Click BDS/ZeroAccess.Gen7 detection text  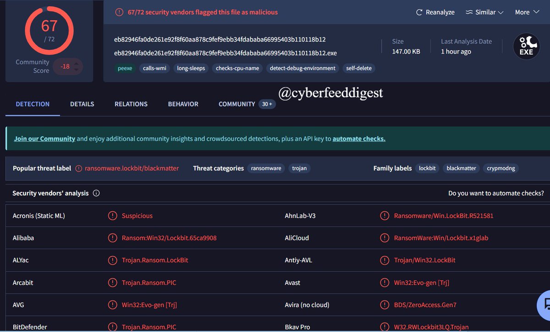click(425, 305)
